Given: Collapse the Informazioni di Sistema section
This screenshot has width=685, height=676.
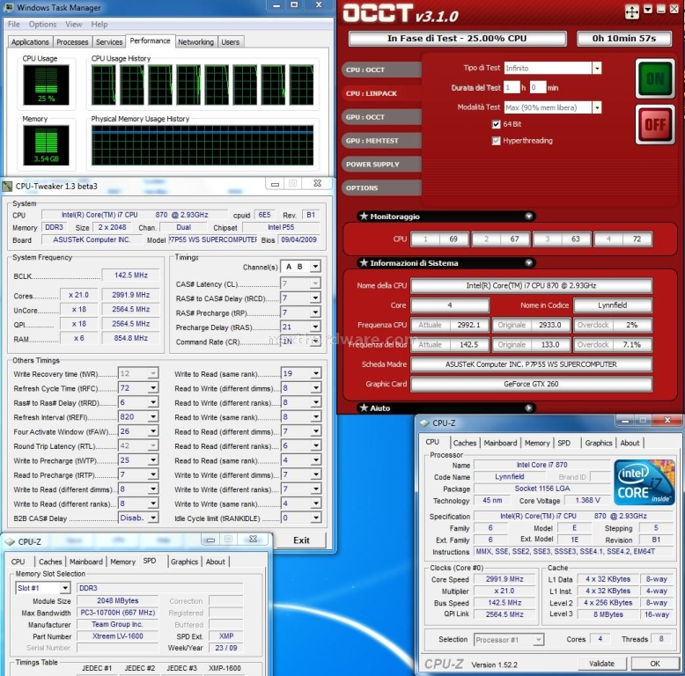Looking at the screenshot, I should pos(528,263).
